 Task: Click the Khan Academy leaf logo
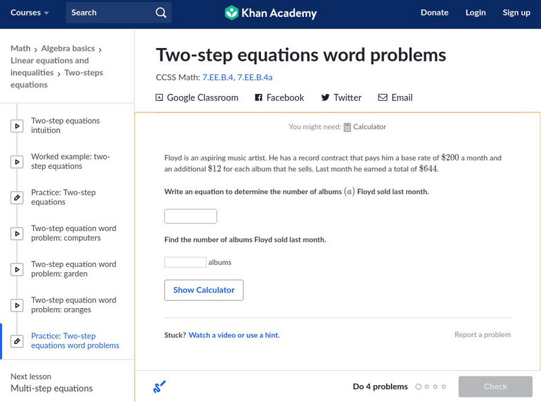(x=232, y=12)
